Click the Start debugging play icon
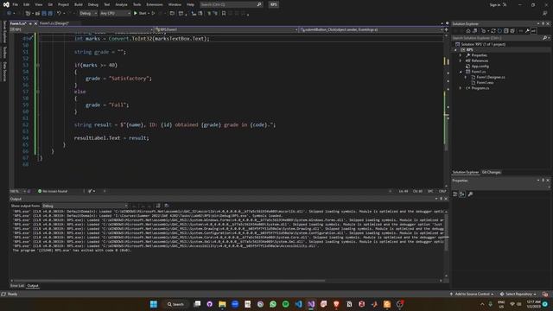 pos(136,14)
